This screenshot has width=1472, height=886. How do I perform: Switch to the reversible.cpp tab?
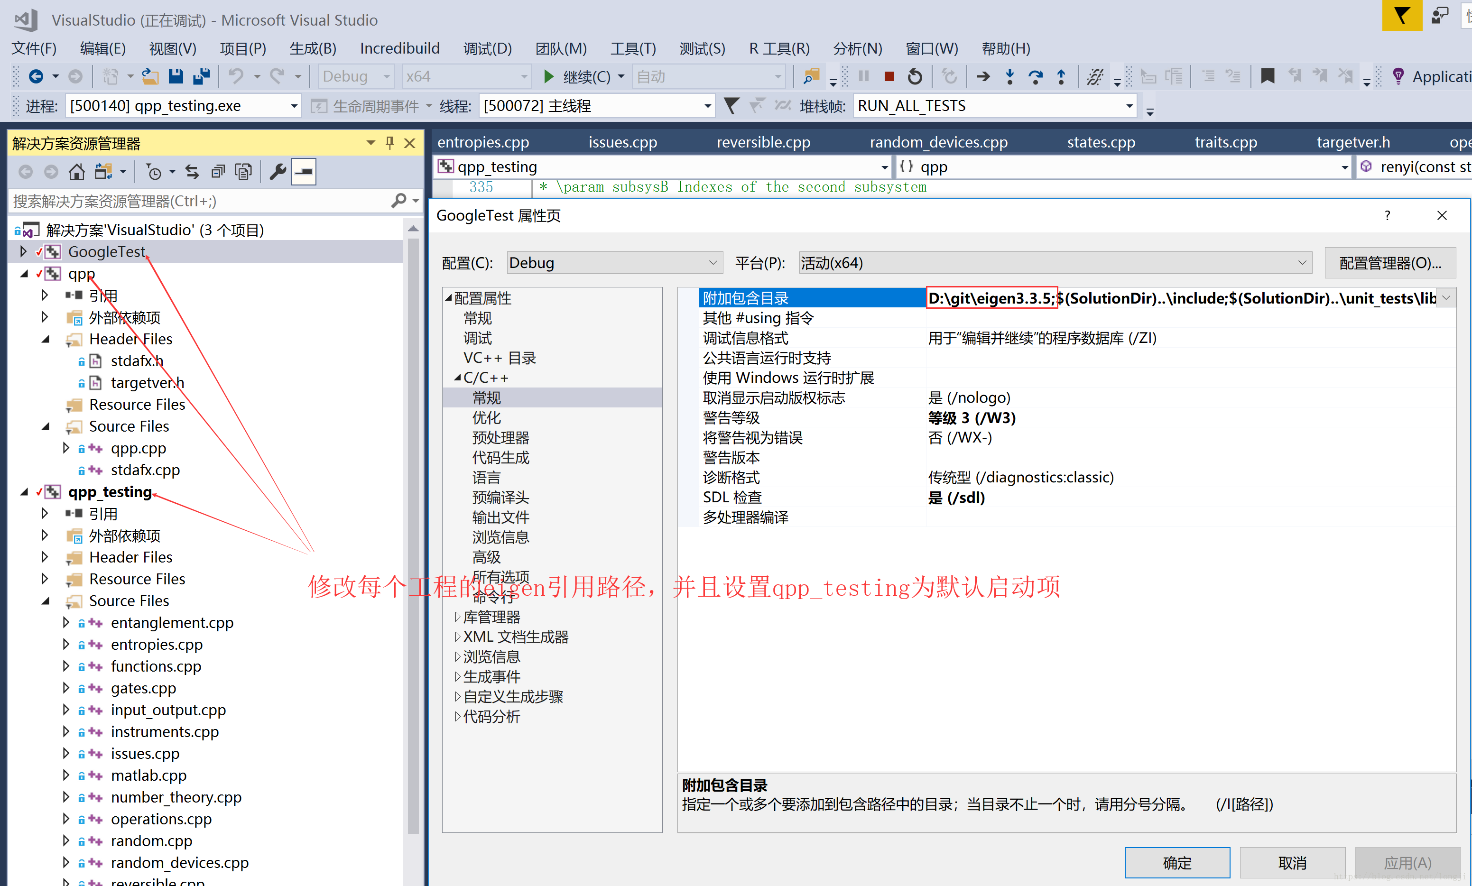[x=763, y=142]
